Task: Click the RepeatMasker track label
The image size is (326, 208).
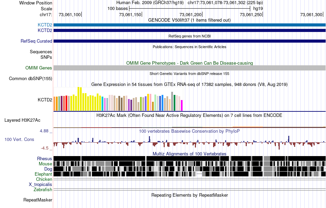Action: click(x=38, y=200)
